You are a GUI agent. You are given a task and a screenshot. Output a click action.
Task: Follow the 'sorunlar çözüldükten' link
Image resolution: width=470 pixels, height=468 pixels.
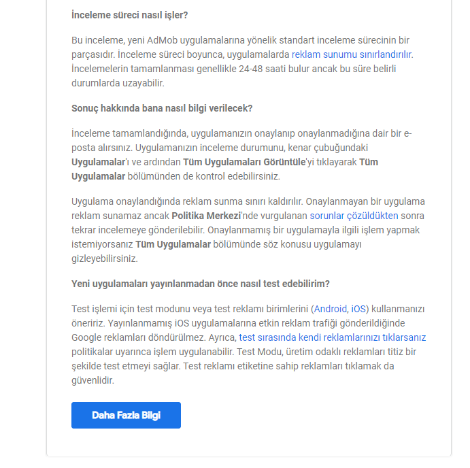click(x=354, y=216)
